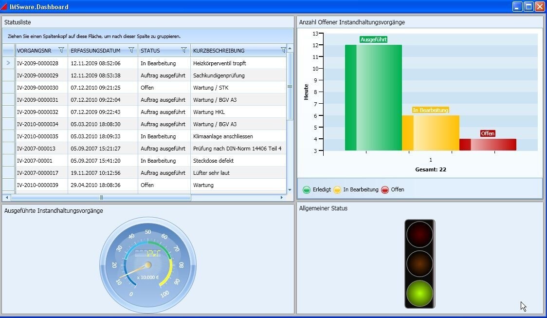This screenshot has width=547, height=318.
Task: Click the green Erledigt legend icon
Action: click(306, 189)
